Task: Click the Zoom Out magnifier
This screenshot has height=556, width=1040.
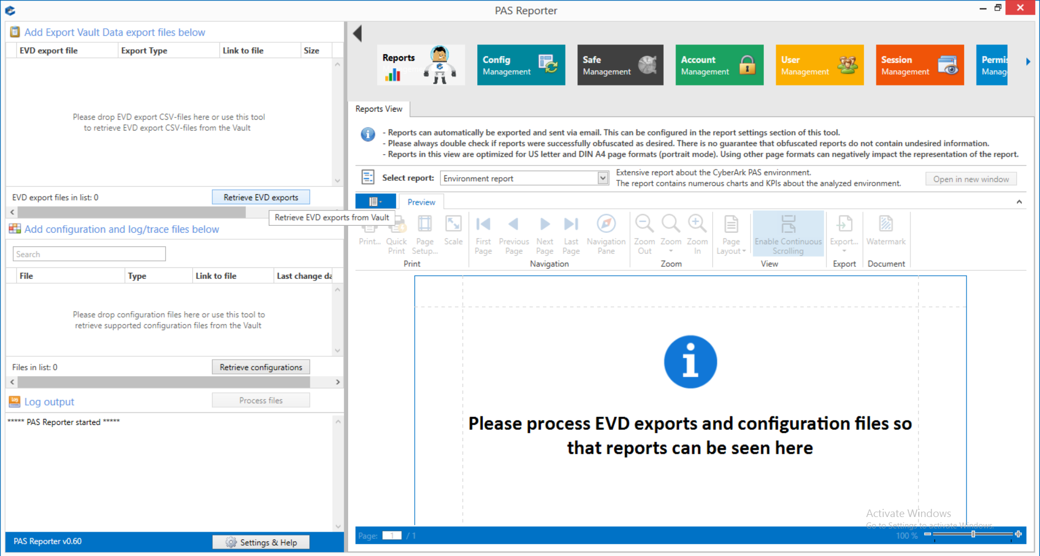Action: (645, 235)
